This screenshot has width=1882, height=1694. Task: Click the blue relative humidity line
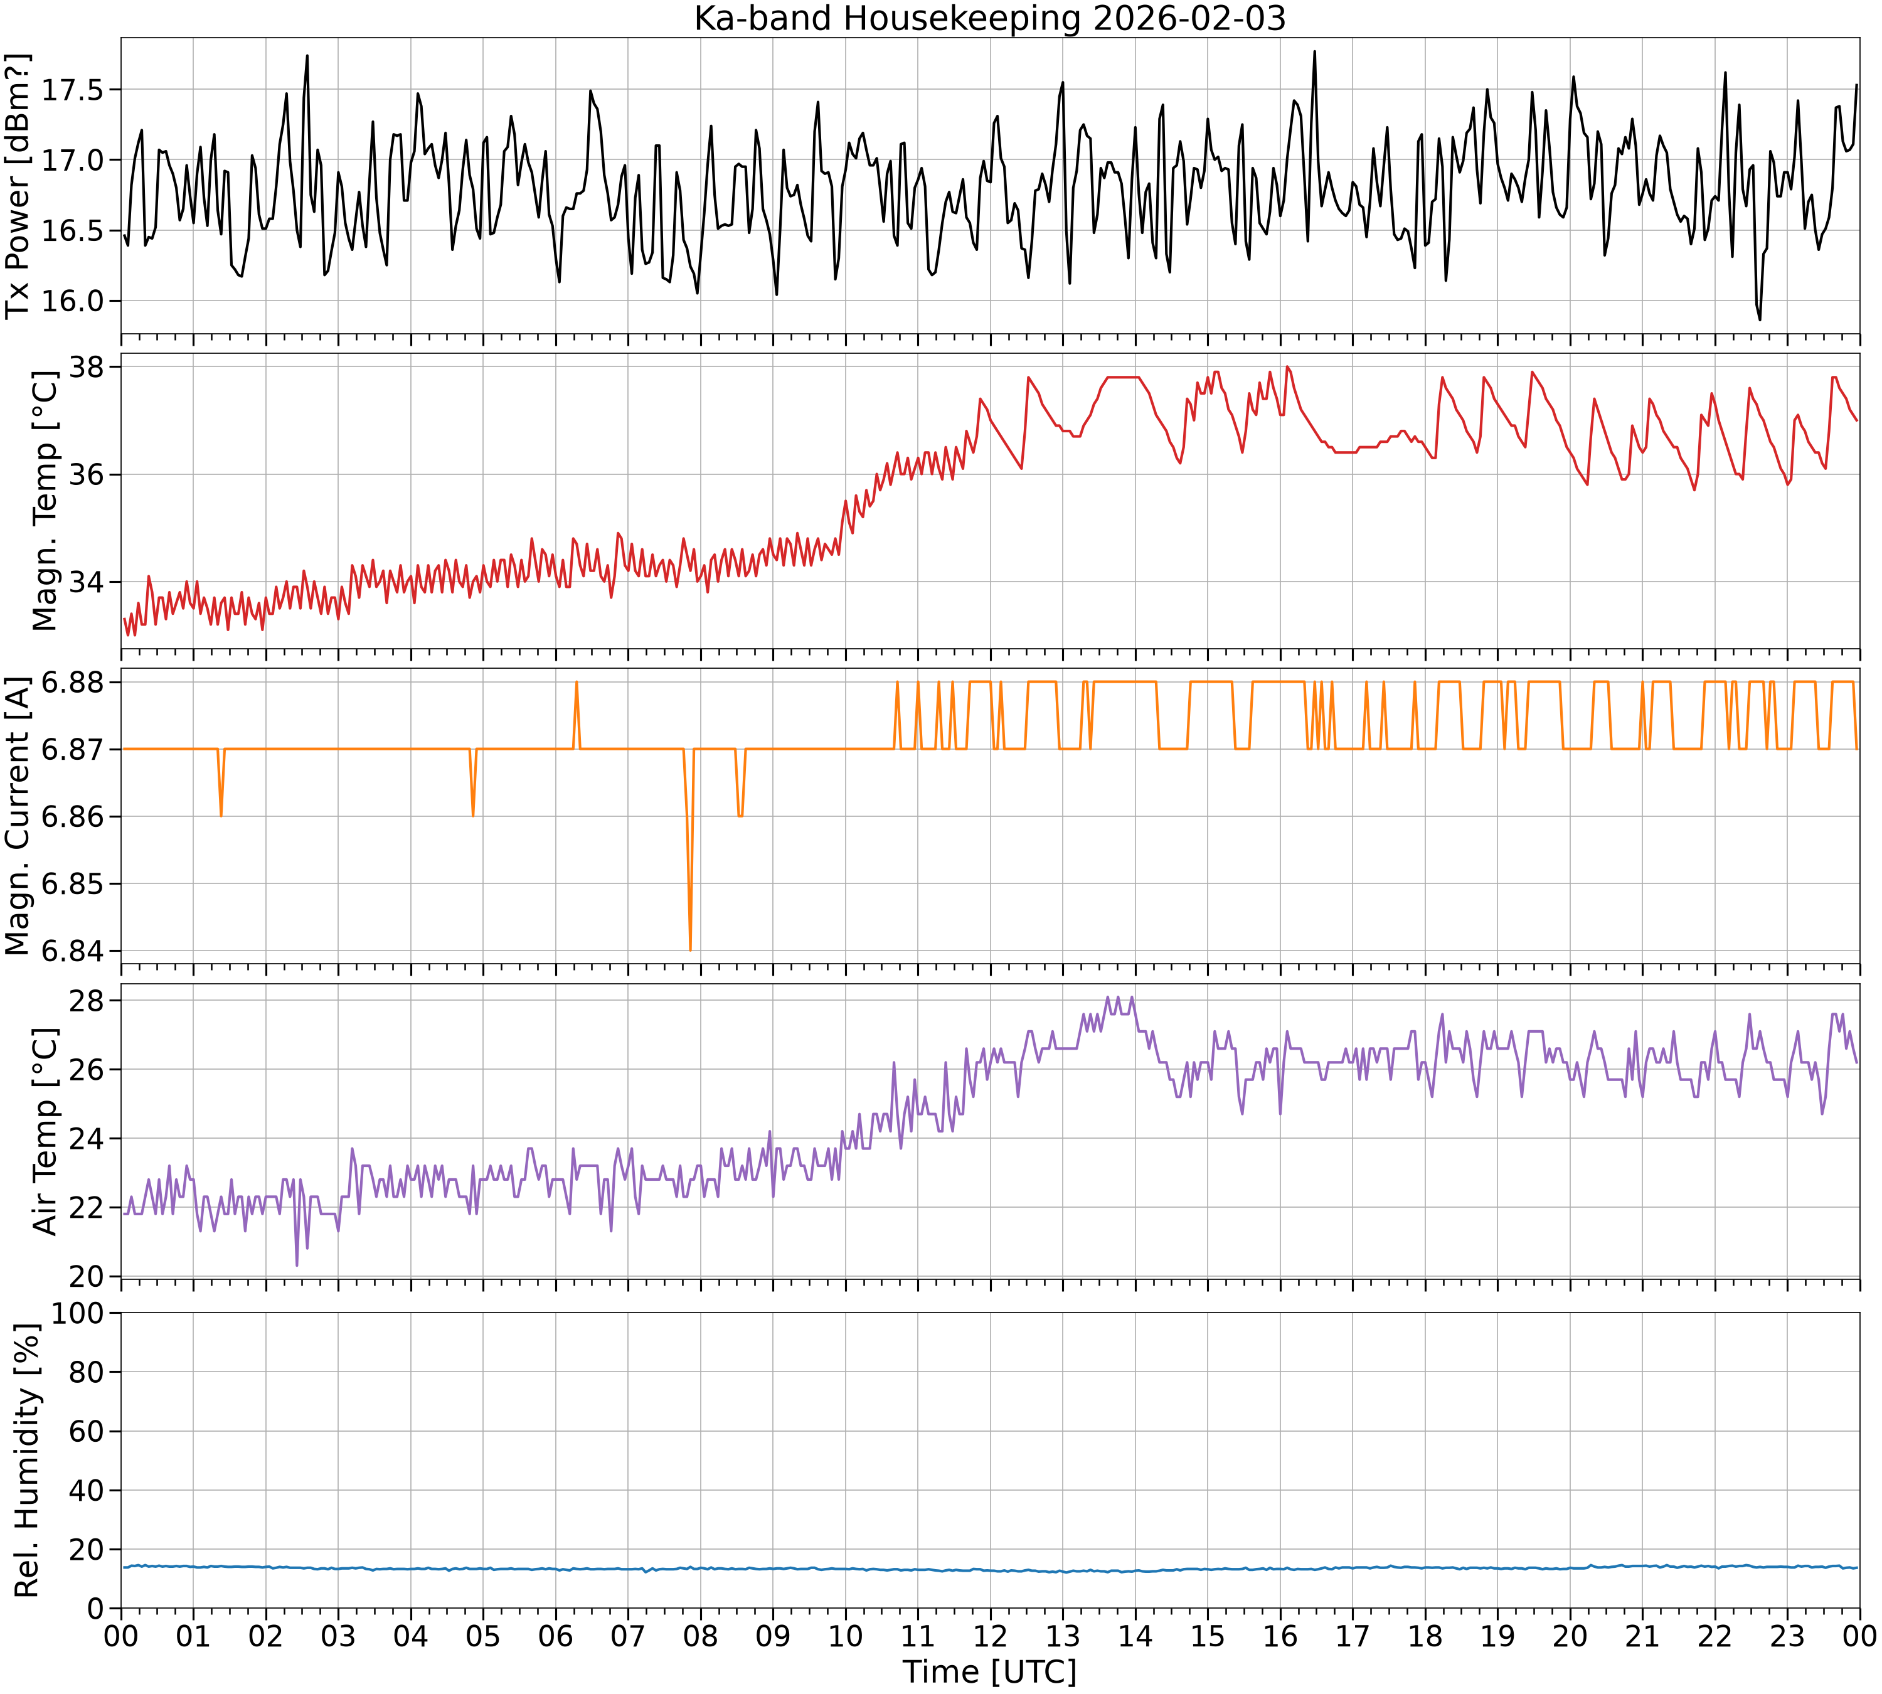click(989, 1569)
